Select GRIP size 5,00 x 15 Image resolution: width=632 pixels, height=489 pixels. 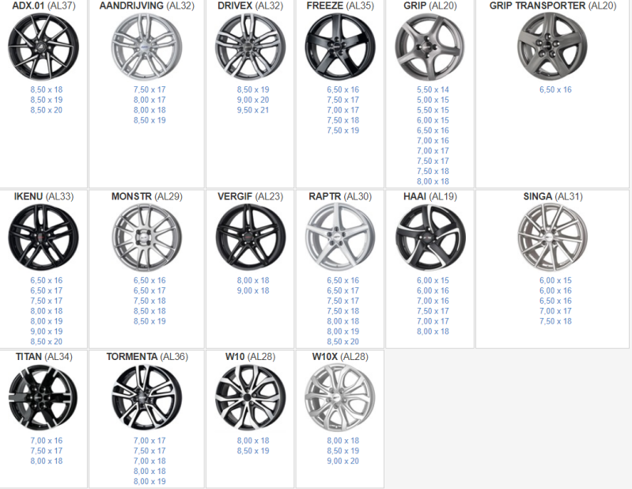tap(433, 100)
